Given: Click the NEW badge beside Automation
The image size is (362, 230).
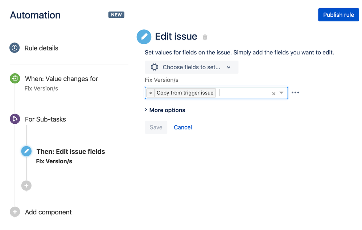Looking at the screenshot, I should 116,15.
